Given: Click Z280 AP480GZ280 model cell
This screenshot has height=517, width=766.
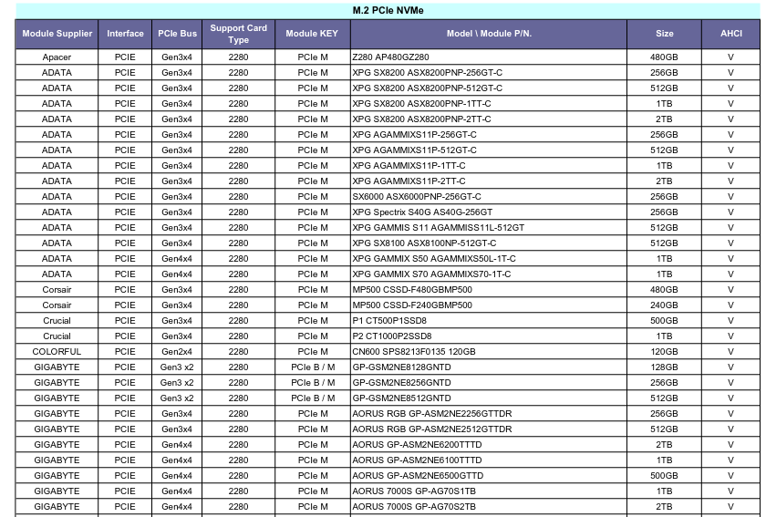Looking at the screenshot, I should 489,57.
